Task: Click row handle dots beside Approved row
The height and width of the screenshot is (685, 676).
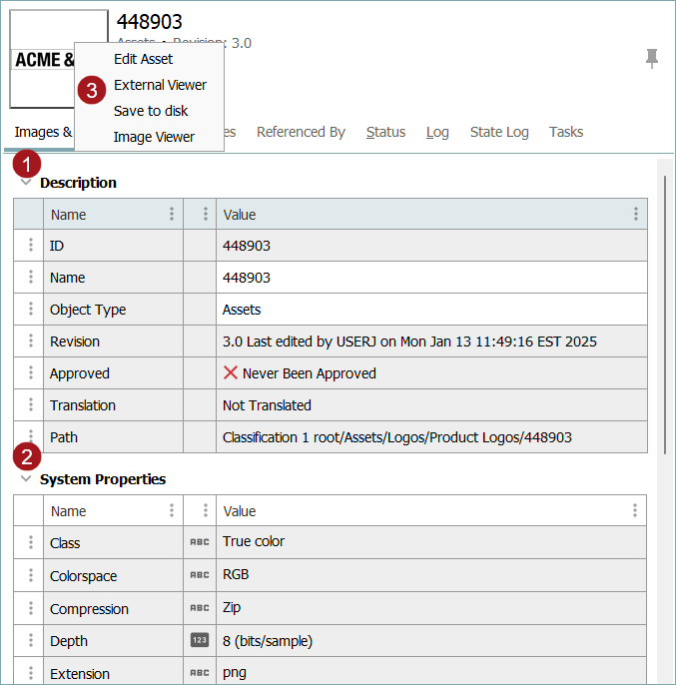Action: tap(30, 373)
